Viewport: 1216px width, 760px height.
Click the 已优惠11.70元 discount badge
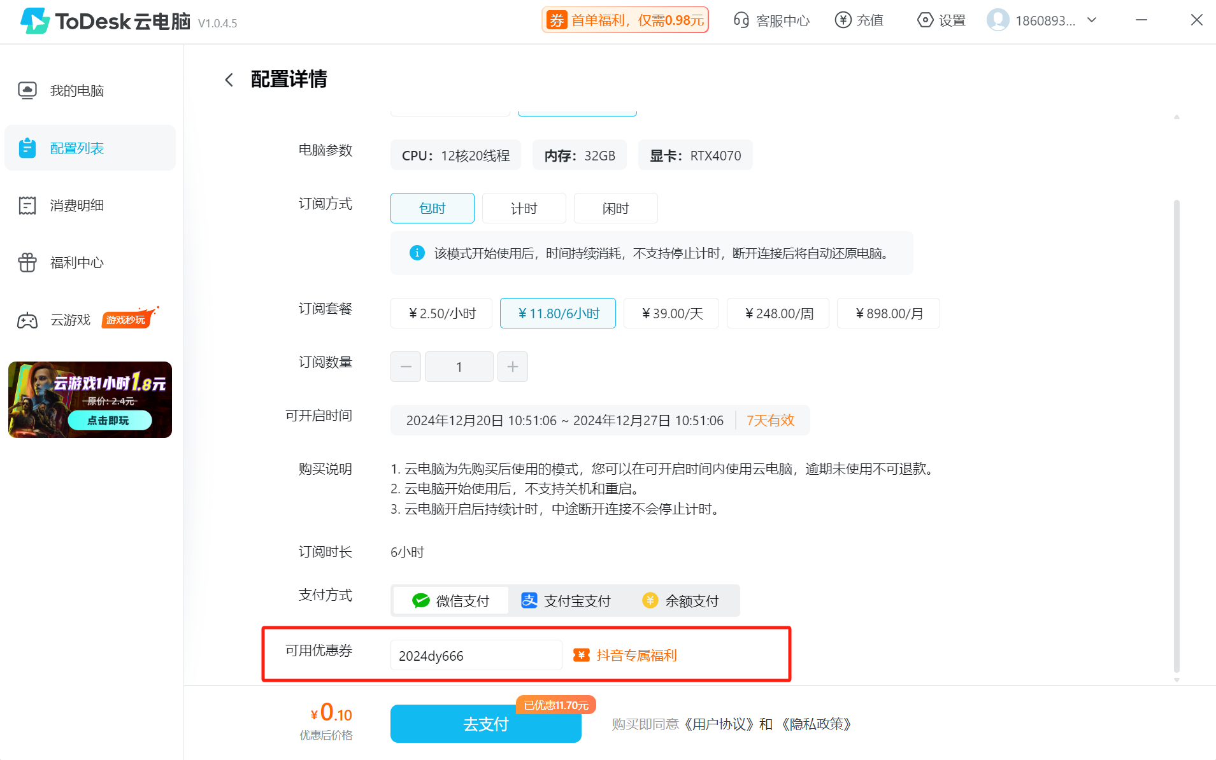pyautogui.click(x=556, y=705)
